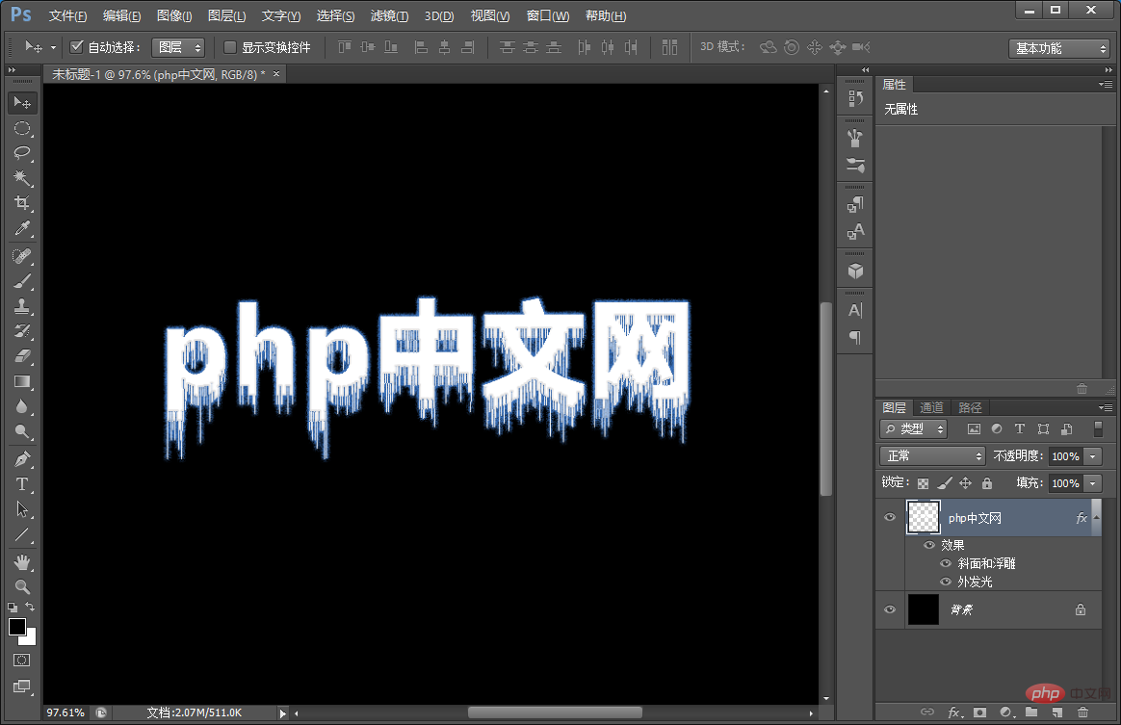Toggle Bevel and Emboss effect visibility
This screenshot has height=725, width=1121.
pos(946,563)
